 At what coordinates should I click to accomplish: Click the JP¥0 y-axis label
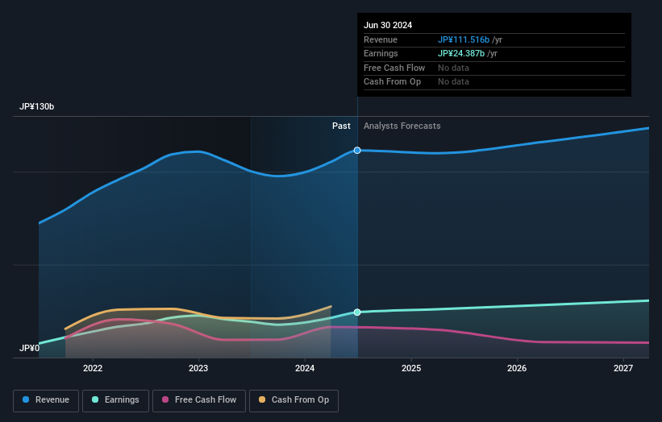coord(30,348)
